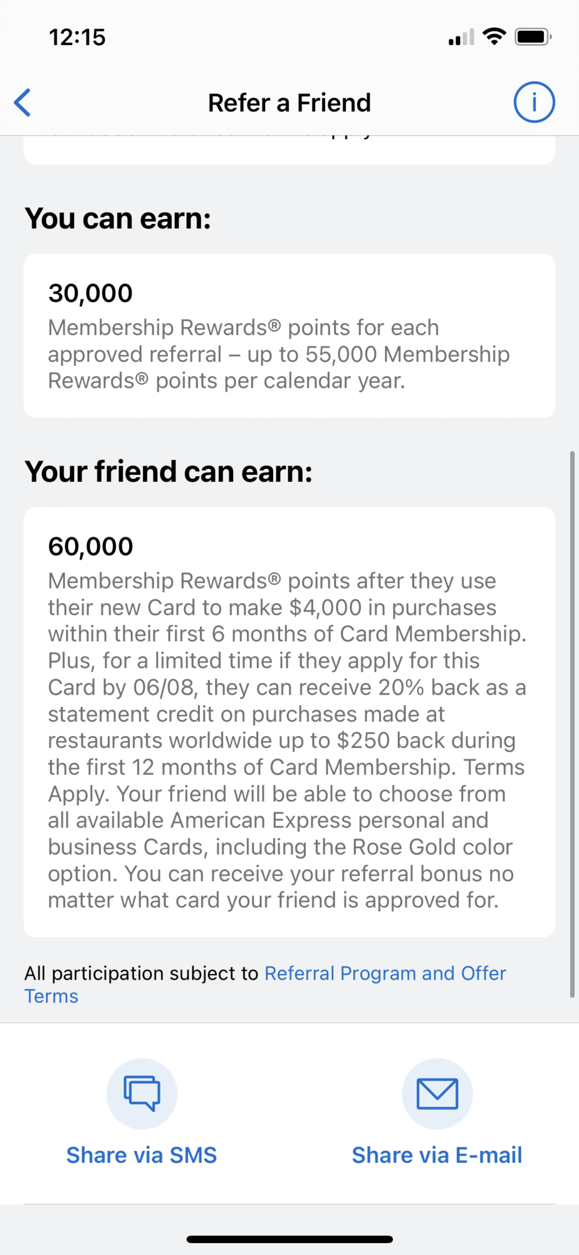Viewport: 579px width, 1255px height.
Task: Tap the Wi-Fi status icon
Action: coord(495,36)
